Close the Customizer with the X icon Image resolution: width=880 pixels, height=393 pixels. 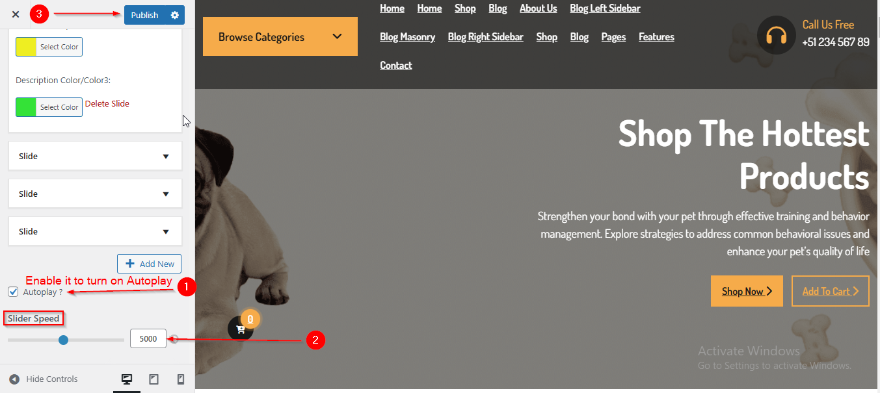tap(16, 14)
